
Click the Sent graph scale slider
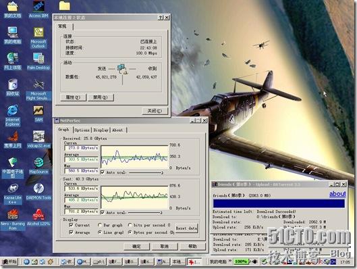point(145,212)
